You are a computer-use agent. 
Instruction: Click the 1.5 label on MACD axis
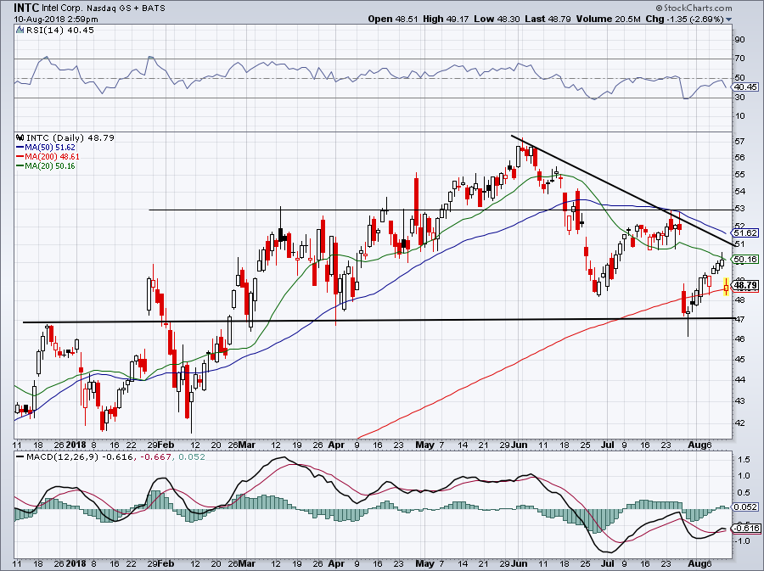click(744, 460)
